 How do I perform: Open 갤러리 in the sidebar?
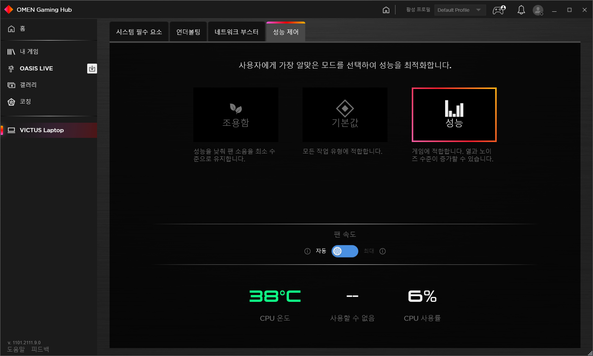49,85
